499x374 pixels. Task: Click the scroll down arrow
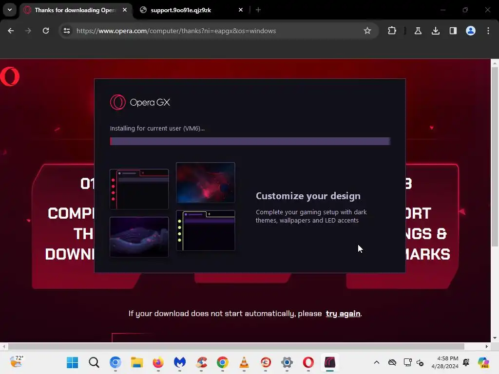coord(495,338)
